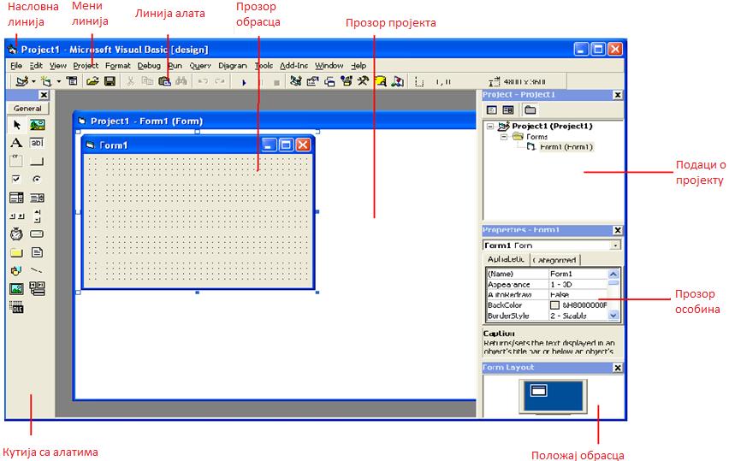Select the FileListBox control tool

(37, 252)
